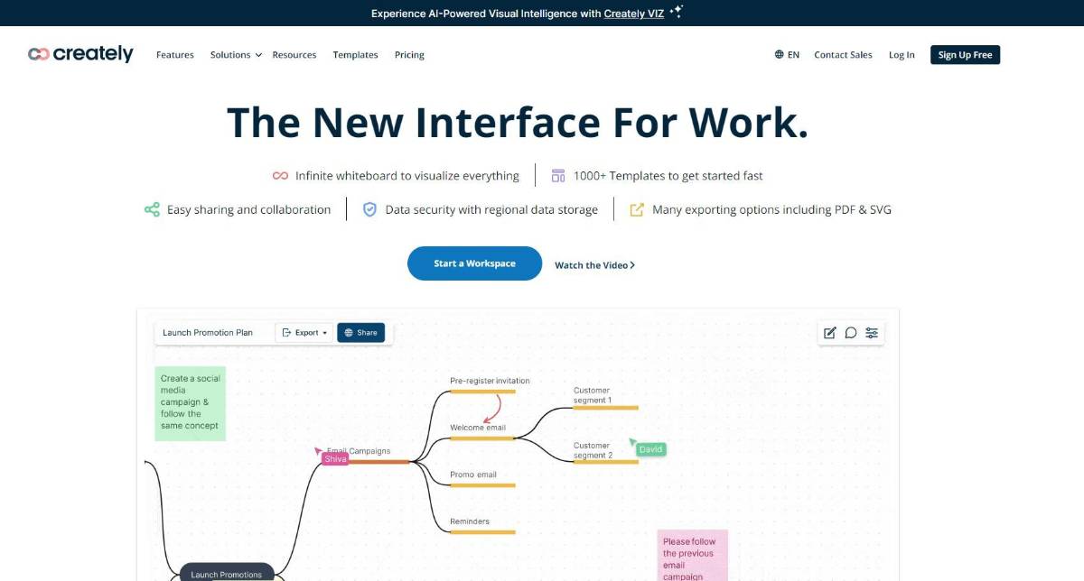
Task: Click the shield icon for data security feature
Action: [369, 208]
